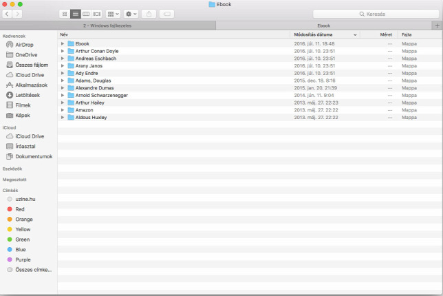
Task: Click the date '2014. jún. 11. 9:04'
Action: click(x=314, y=95)
